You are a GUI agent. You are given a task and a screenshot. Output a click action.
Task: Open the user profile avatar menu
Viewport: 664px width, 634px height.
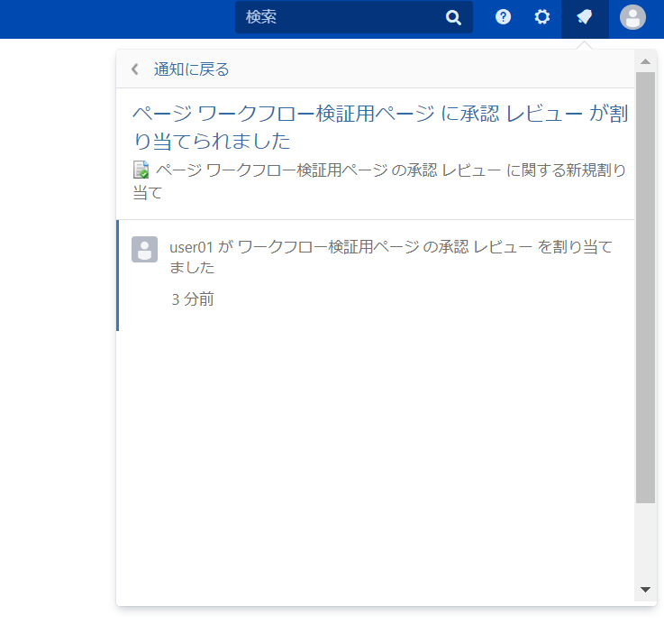(x=632, y=17)
